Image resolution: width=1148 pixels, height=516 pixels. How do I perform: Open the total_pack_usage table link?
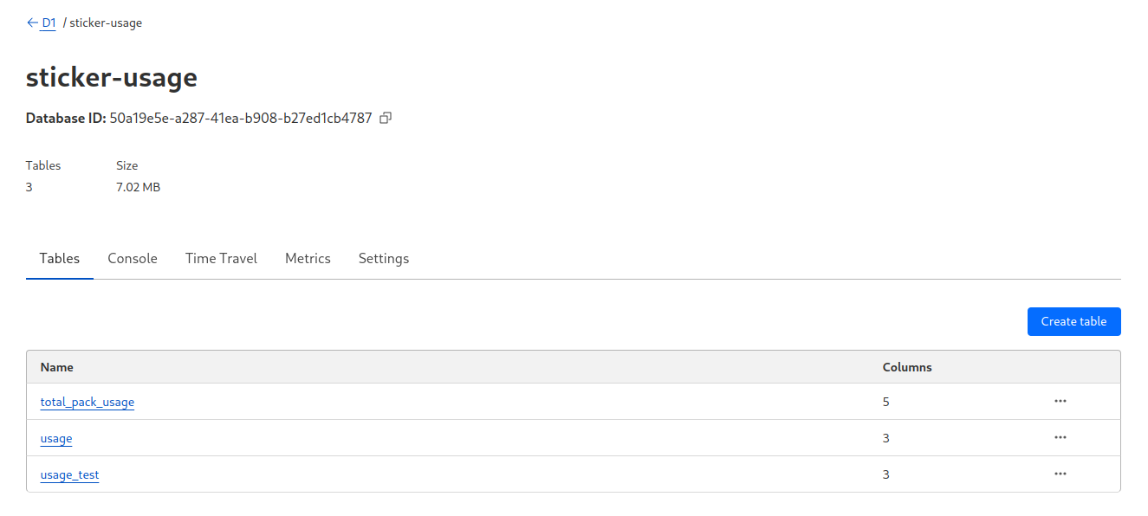(x=88, y=403)
